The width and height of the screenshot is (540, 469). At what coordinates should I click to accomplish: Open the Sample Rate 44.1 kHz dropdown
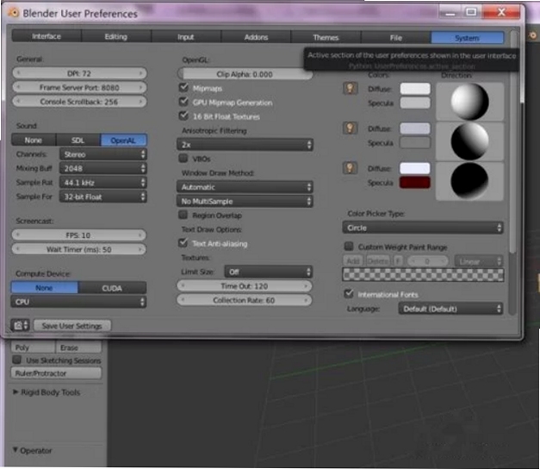tap(103, 183)
